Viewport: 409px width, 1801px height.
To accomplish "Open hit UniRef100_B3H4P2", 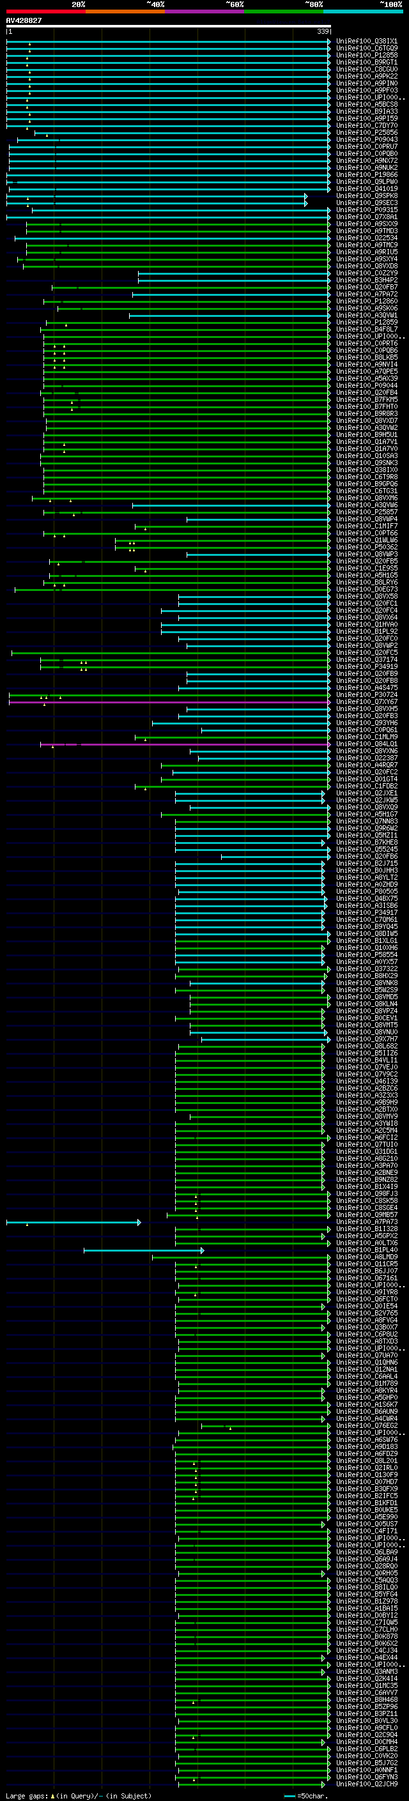I will click(367, 280).
